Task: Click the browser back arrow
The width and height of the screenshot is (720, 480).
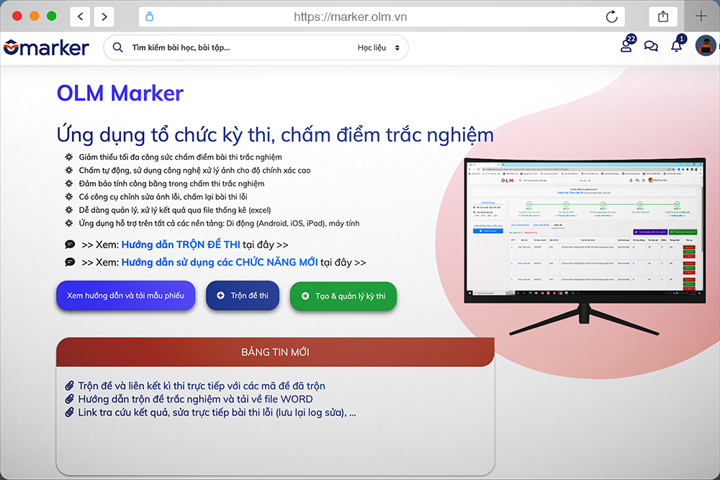Action: coord(80,16)
